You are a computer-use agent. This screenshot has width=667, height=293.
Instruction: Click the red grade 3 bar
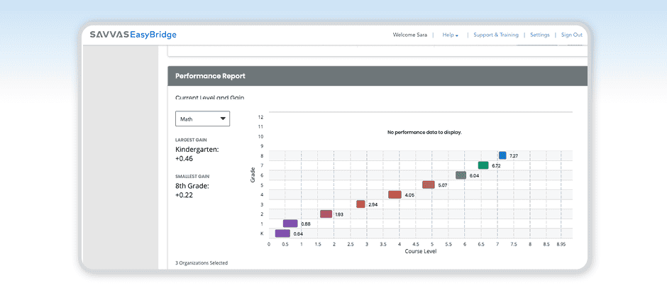click(360, 204)
